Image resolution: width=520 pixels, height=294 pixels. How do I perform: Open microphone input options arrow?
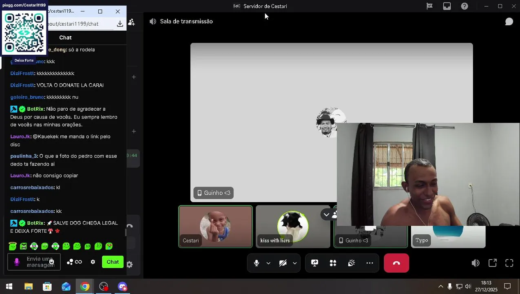[268, 263]
